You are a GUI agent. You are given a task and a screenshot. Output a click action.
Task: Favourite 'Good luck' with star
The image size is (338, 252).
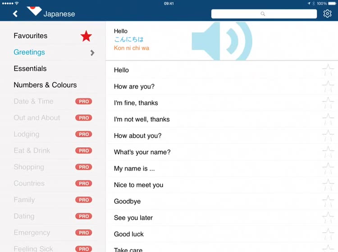click(x=328, y=234)
